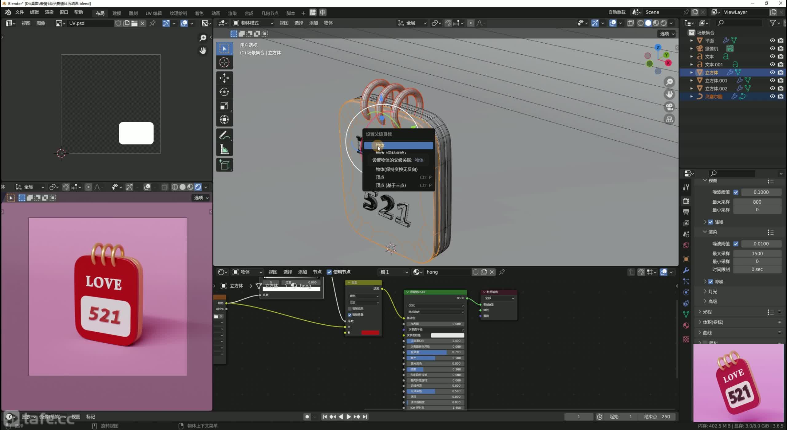787x430 pixels.
Task: Toggle viewport 噪波阈值 checkbox
Action: point(736,192)
